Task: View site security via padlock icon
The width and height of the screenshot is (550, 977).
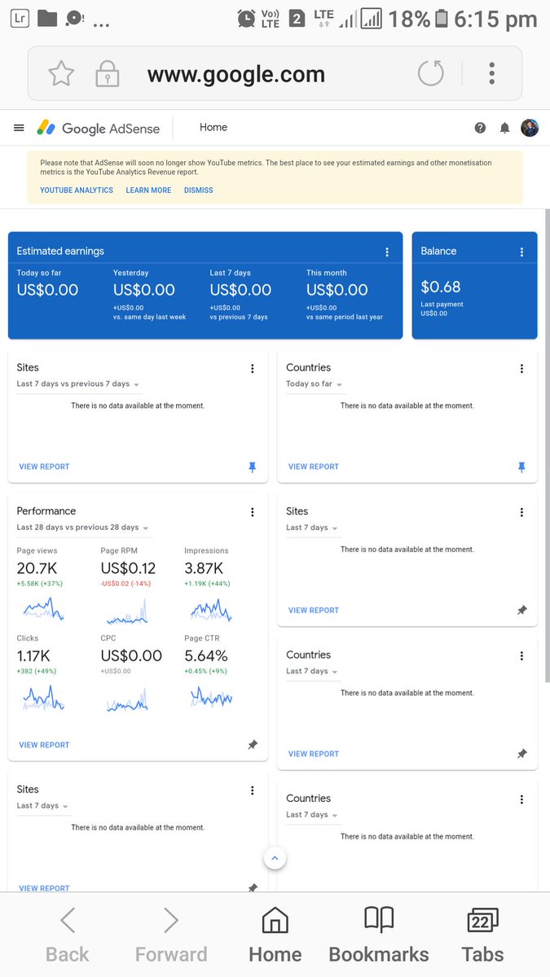Action: click(108, 74)
